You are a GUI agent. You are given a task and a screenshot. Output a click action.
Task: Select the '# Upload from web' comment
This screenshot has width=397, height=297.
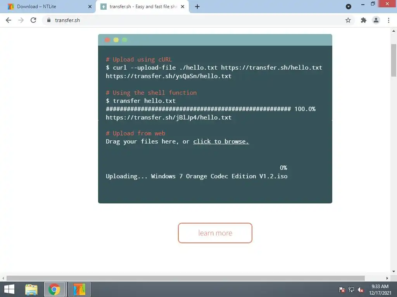(x=135, y=133)
